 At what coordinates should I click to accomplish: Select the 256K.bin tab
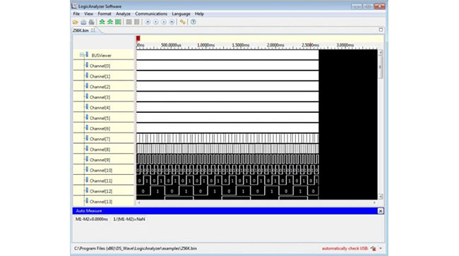[81, 30]
